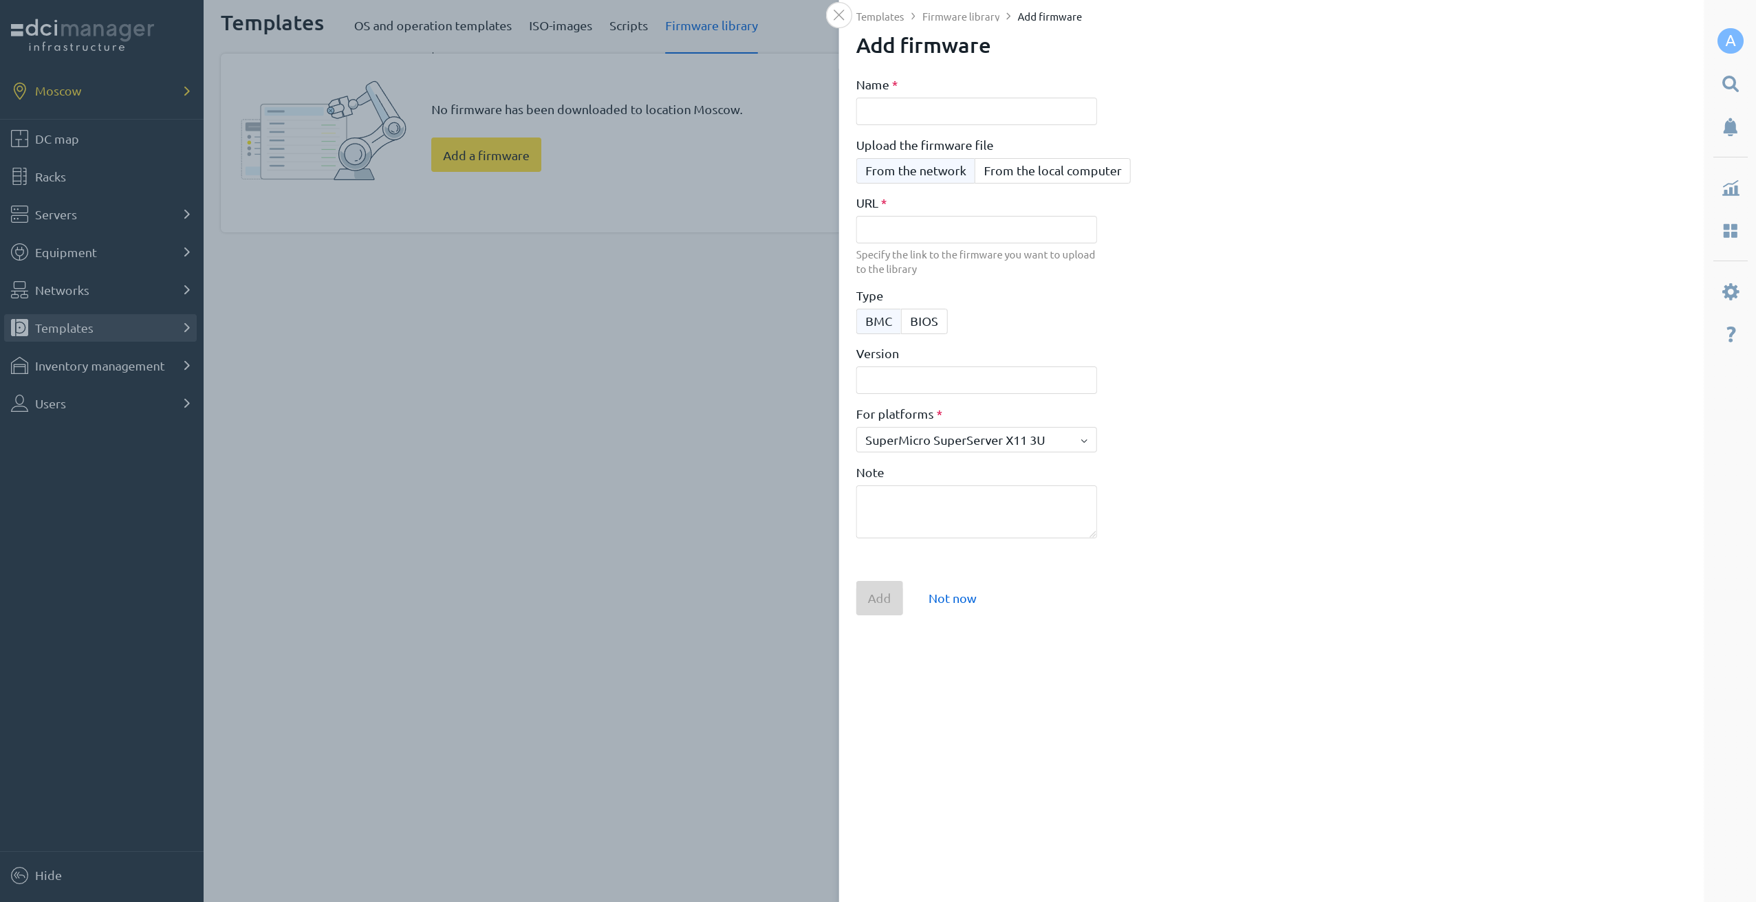Click the Firmware library breadcrumb

(x=960, y=17)
